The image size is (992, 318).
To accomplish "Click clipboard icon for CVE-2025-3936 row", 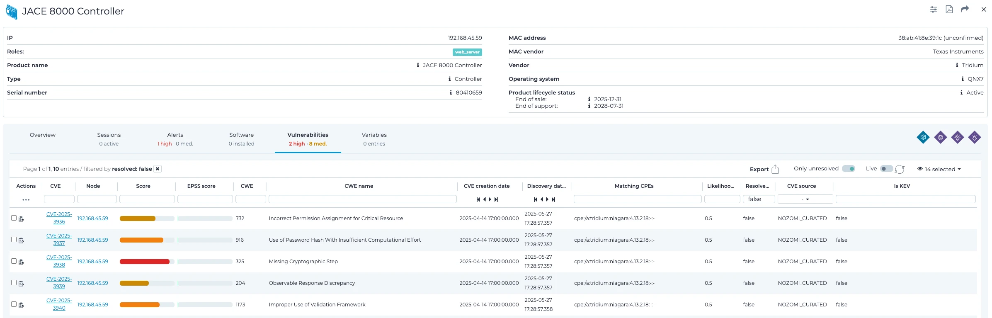I will (21, 219).
